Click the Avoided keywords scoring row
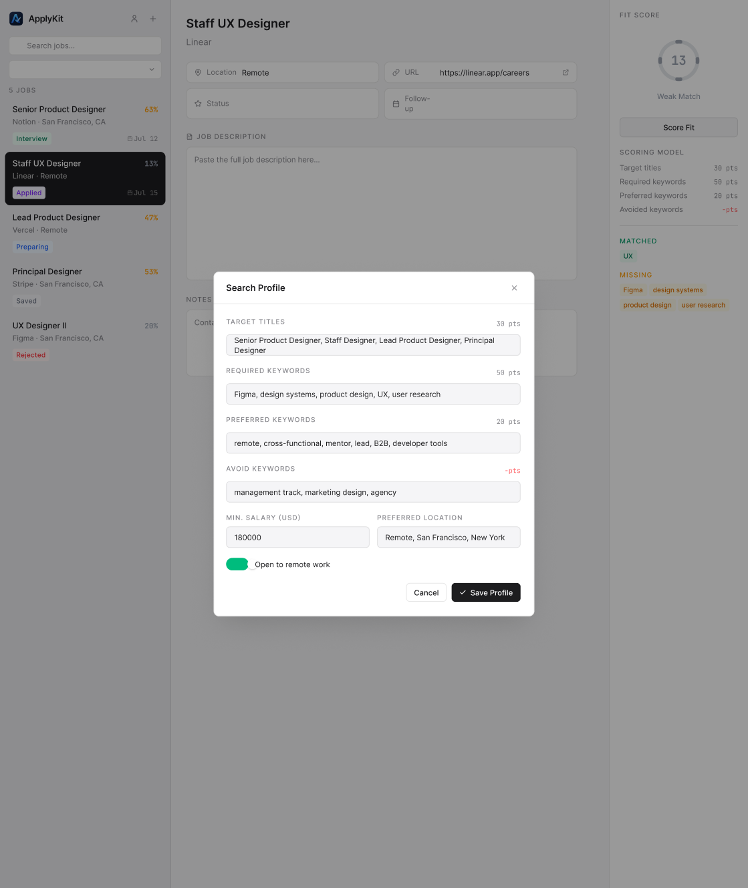The height and width of the screenshot is (888, 748). (x=678, y=209)
